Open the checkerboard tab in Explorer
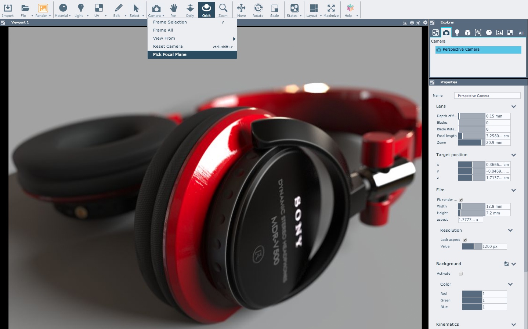 (510, 33)
